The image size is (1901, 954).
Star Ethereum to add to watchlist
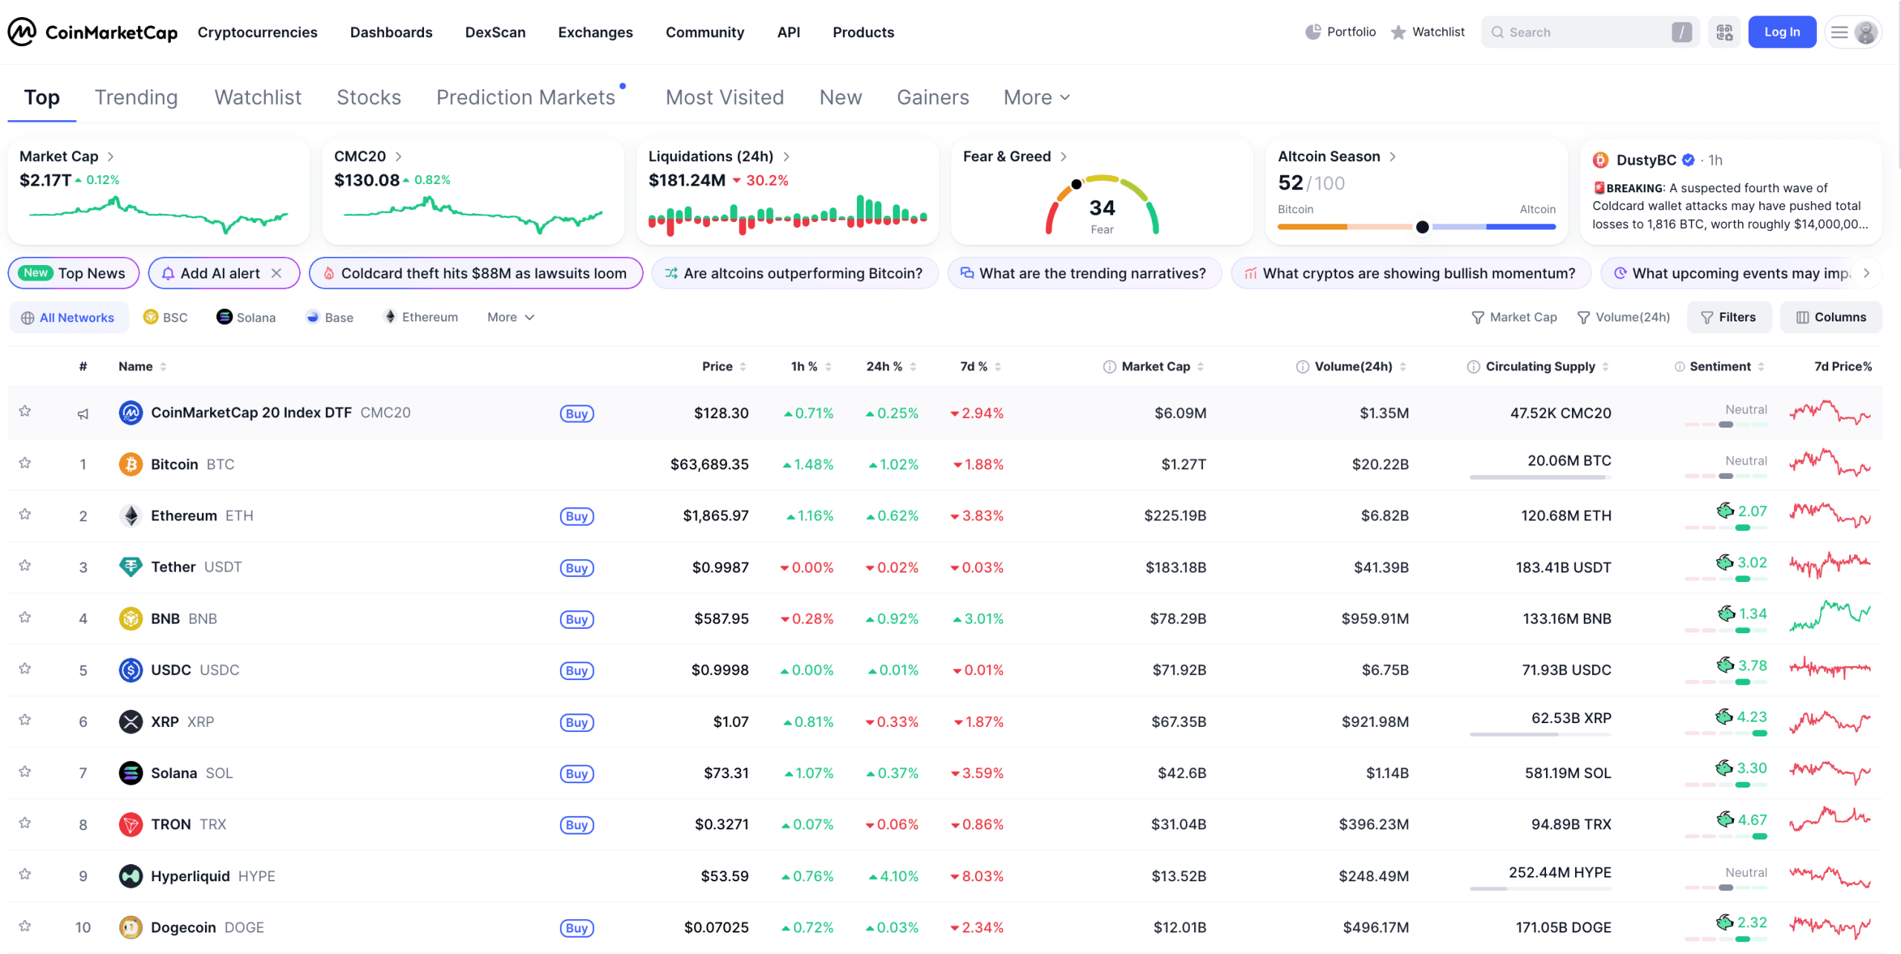click(25, 514)
